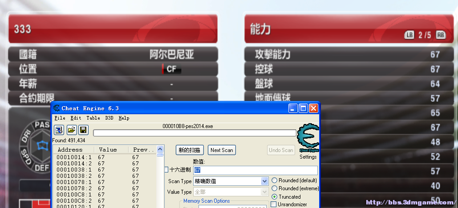Click the CF position indicator
This screenshot has width=458, height=208.
[171, 69]
